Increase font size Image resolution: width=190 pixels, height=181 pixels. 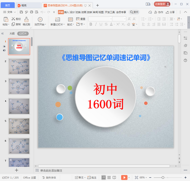coord(129,19)
